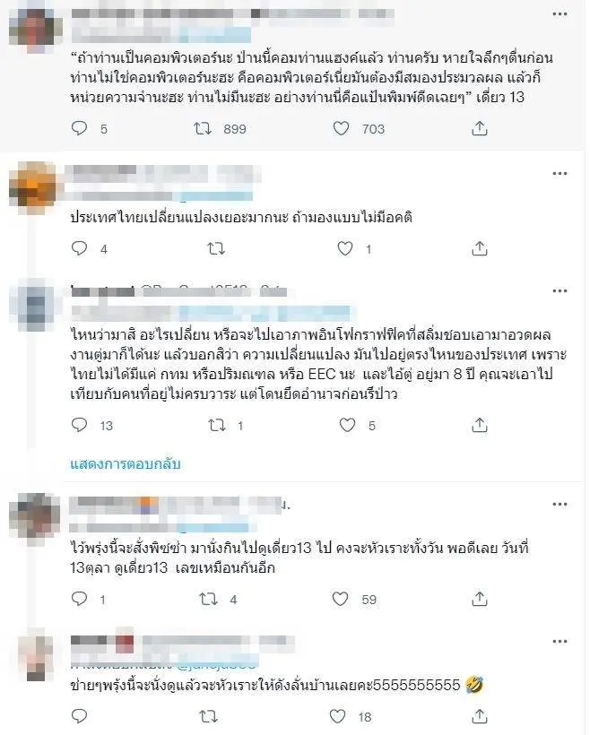Like the last tweet with 18 likes
Image resolution: width=590 pixels, height=735 pixels.
click(338, 716)
